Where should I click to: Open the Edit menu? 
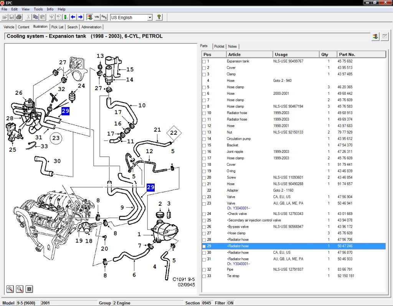coord(14,9)
